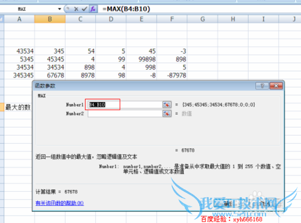Open the help link for this function
The width and height of the screenshot is (301, 223).
click(60, 203)
